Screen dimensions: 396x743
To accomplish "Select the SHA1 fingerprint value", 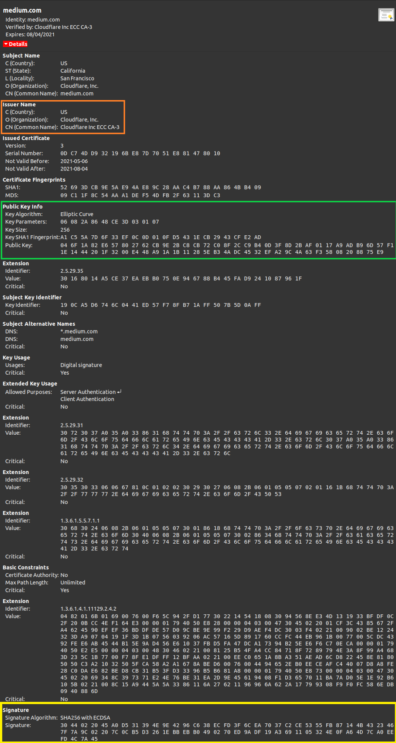I will click(x=160, y=188).
